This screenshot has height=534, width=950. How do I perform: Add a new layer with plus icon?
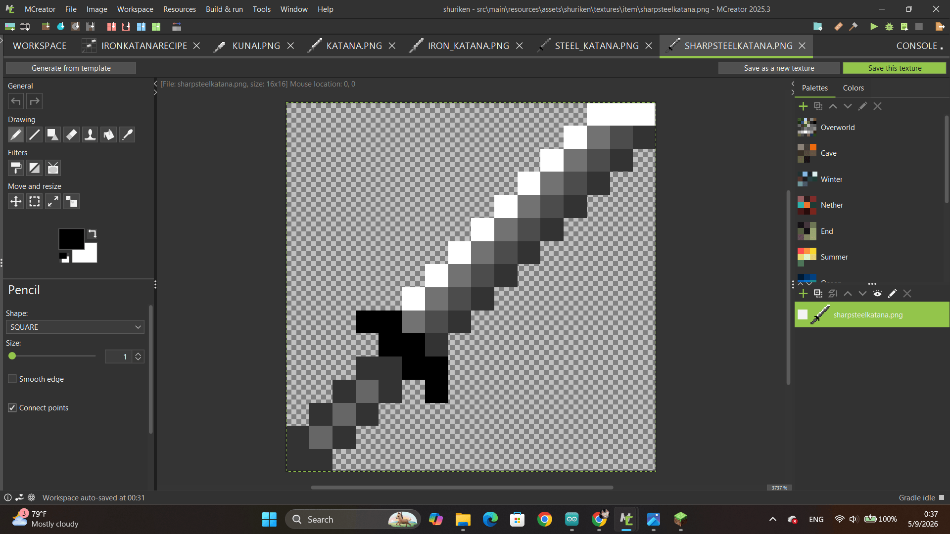coord(803,294)
